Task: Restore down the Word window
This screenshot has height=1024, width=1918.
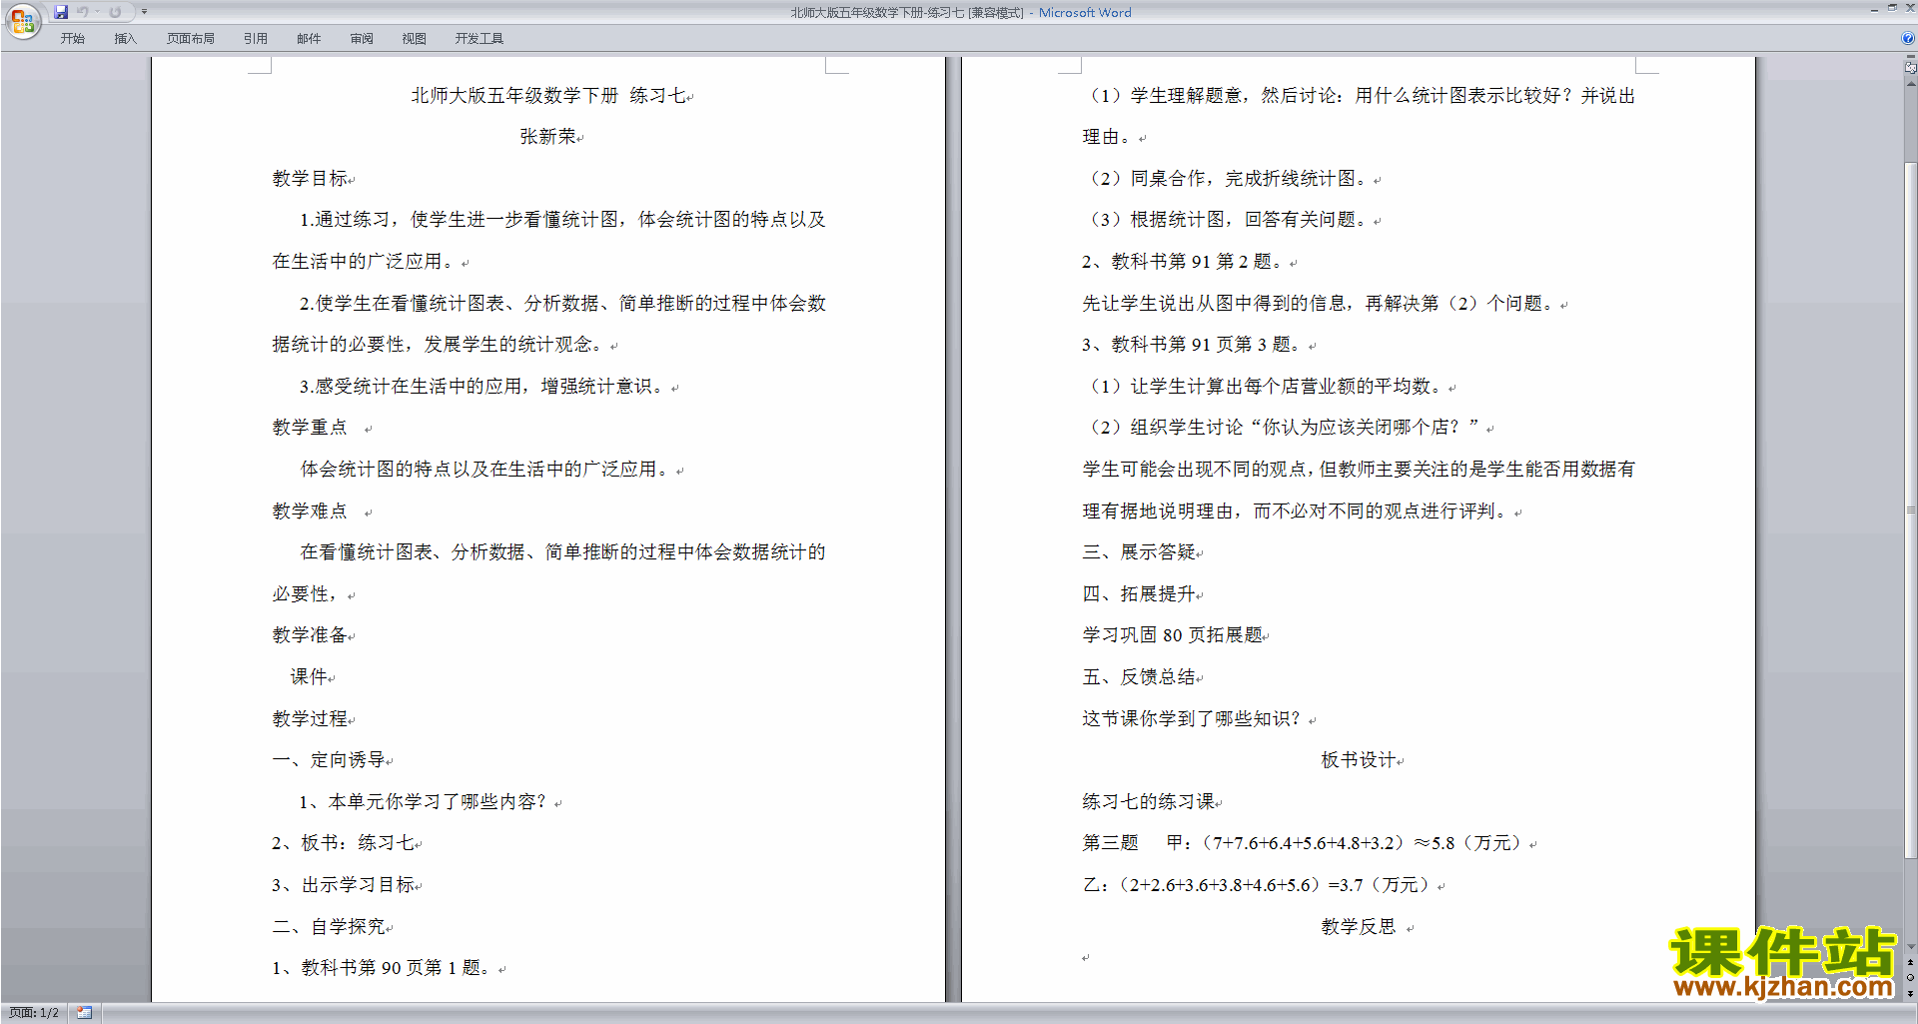Action: pyautogui.click(x=1892, y=8)
